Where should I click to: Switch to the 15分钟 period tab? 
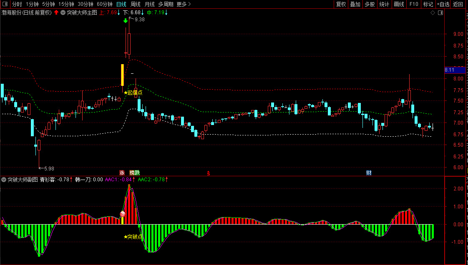point(66,4)
